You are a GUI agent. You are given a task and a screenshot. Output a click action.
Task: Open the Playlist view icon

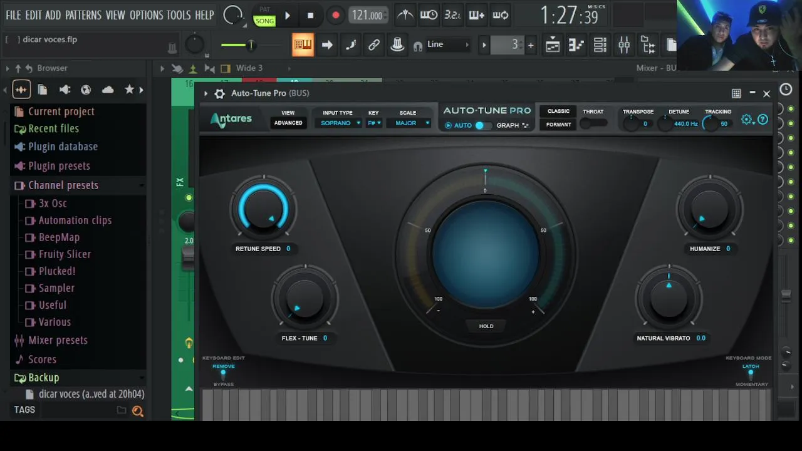tap(553, 44)
